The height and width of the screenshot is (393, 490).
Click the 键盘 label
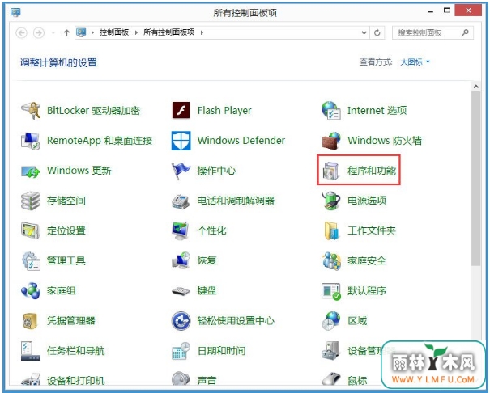click(207, 290)
